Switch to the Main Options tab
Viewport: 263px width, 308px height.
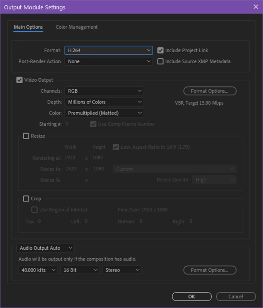tap(28, 27)
